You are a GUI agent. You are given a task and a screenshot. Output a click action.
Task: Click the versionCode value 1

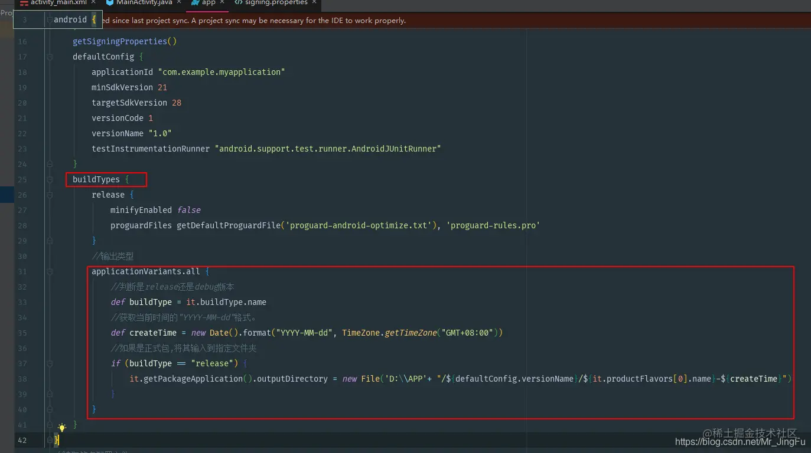[x=151, y=118]
